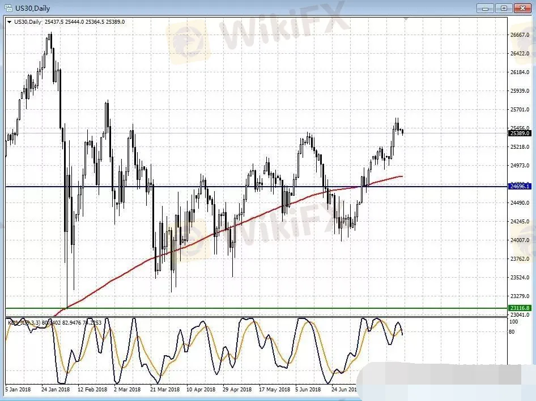Click the 23524.0 price axis value

(520, 278)
